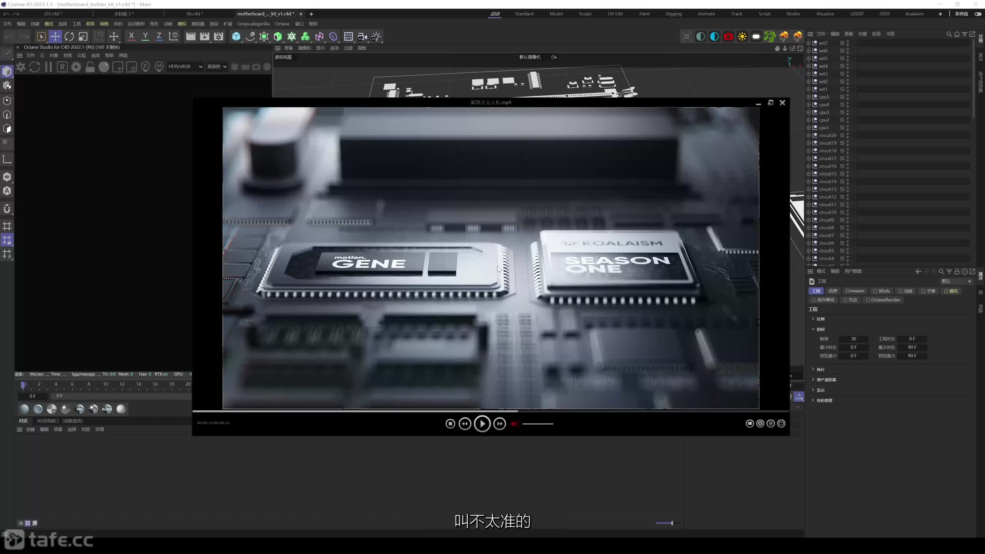Fast forward the video in player
The image size is (985, 554).
[499, 424]
